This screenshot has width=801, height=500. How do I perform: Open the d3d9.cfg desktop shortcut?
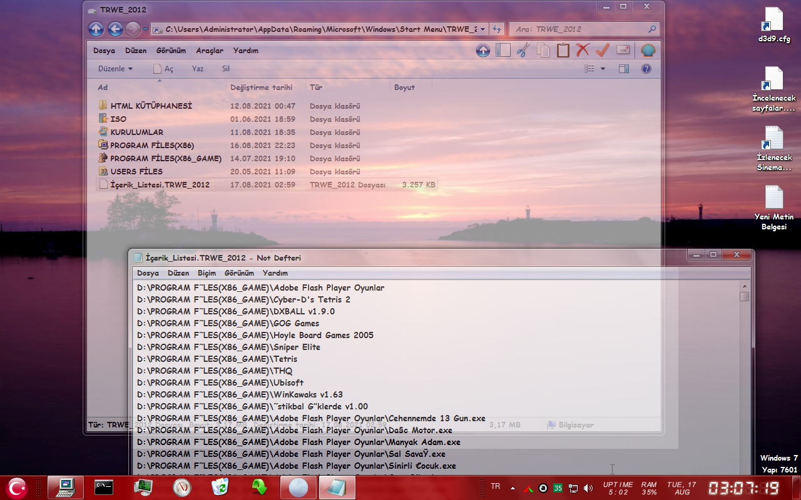click(774, 25)
